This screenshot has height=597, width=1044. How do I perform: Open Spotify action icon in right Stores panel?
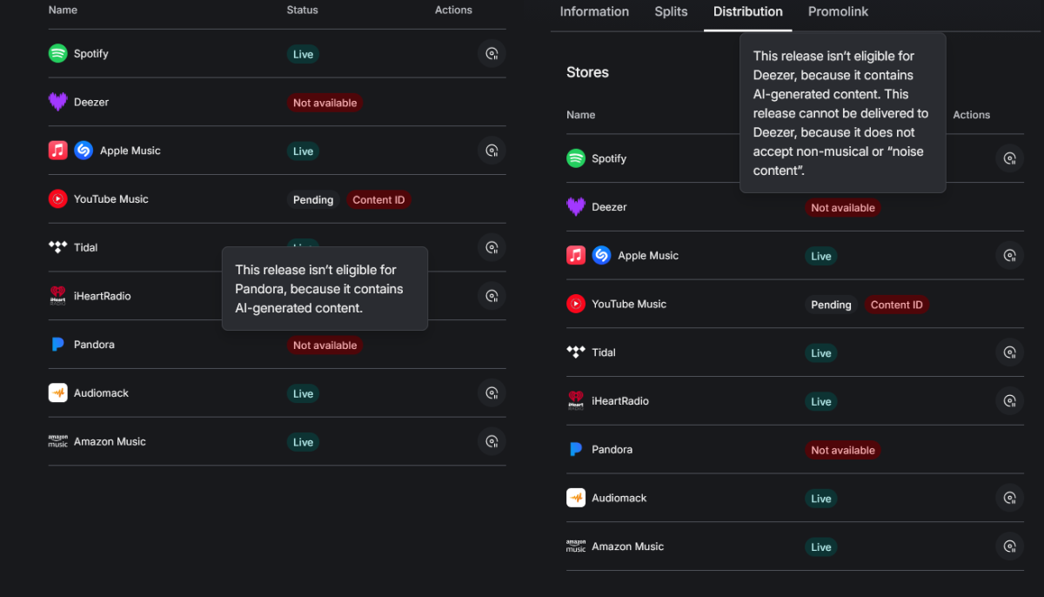click(1010, 158)
